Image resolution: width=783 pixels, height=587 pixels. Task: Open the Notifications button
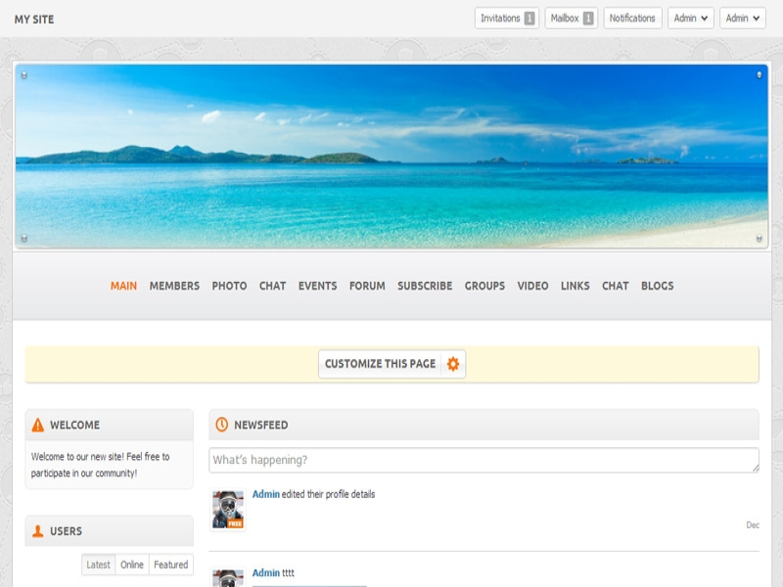[632, 19]
